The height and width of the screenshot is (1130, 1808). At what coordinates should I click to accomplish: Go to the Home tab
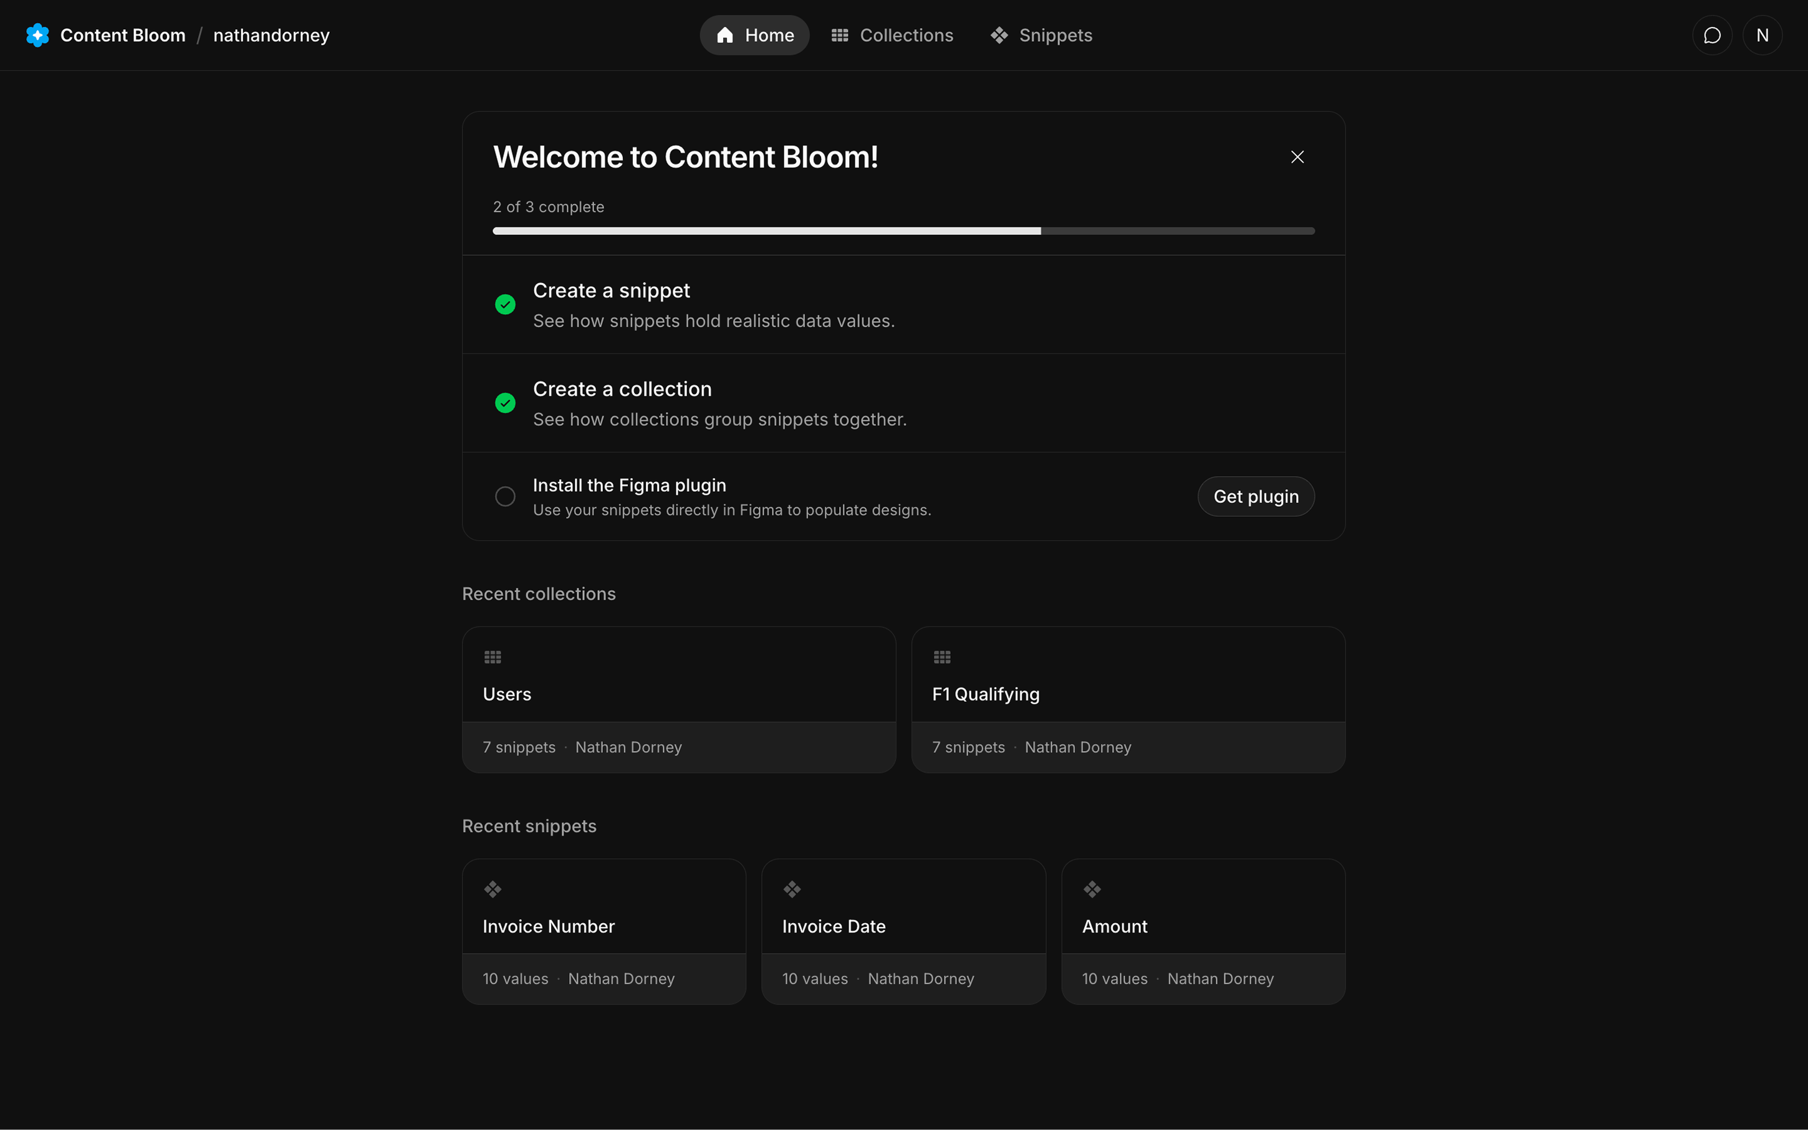pyautogui.click(x=754, y=35)
